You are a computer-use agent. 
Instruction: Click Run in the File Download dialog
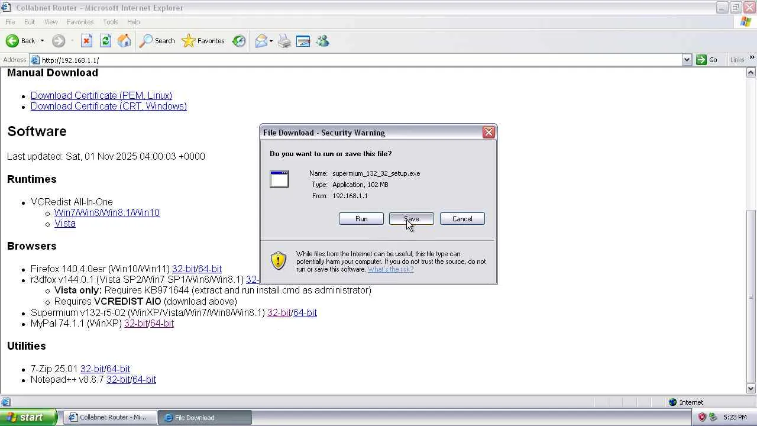[361, 219]
